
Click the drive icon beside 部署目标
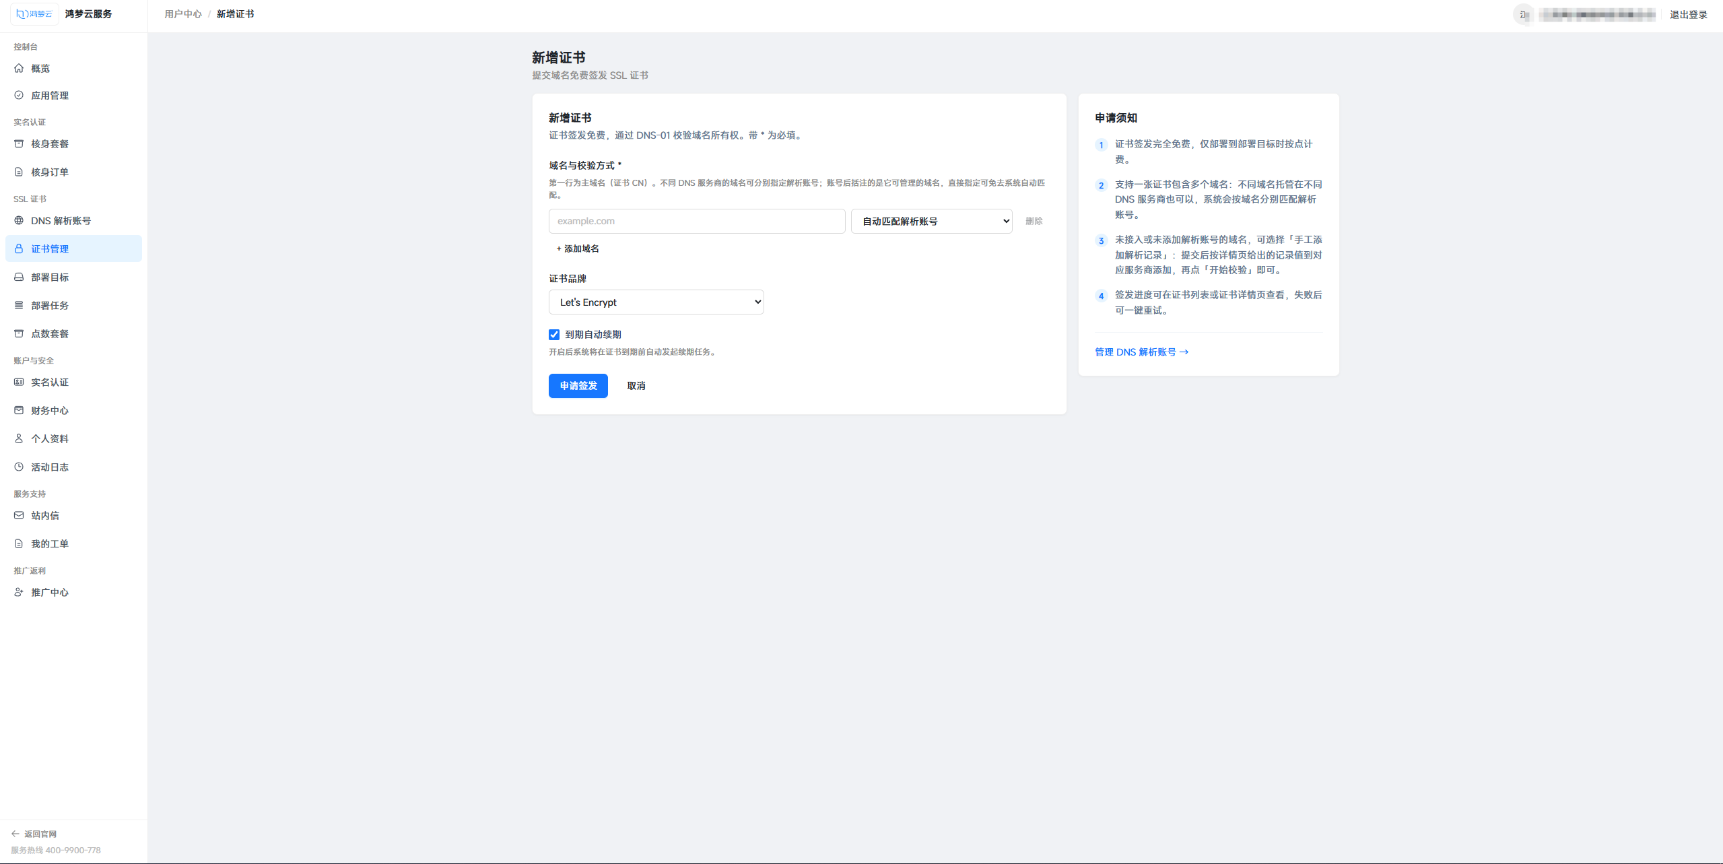[19, 277]
